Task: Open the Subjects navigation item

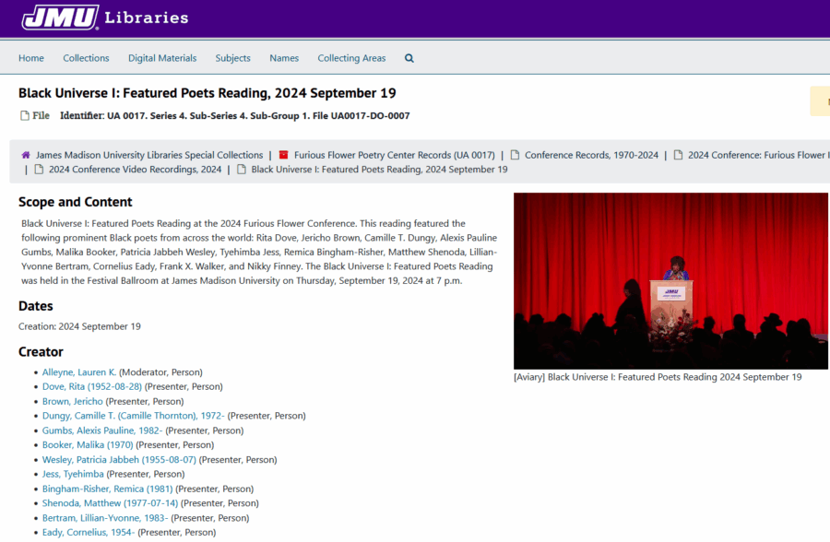Action: tap(232, 57)
